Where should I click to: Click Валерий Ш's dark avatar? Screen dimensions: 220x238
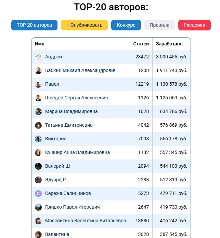[38, 166]
